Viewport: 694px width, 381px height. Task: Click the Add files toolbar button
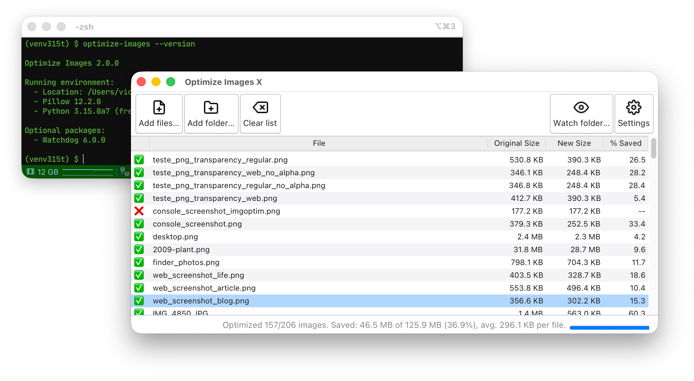tap(159, 114)
